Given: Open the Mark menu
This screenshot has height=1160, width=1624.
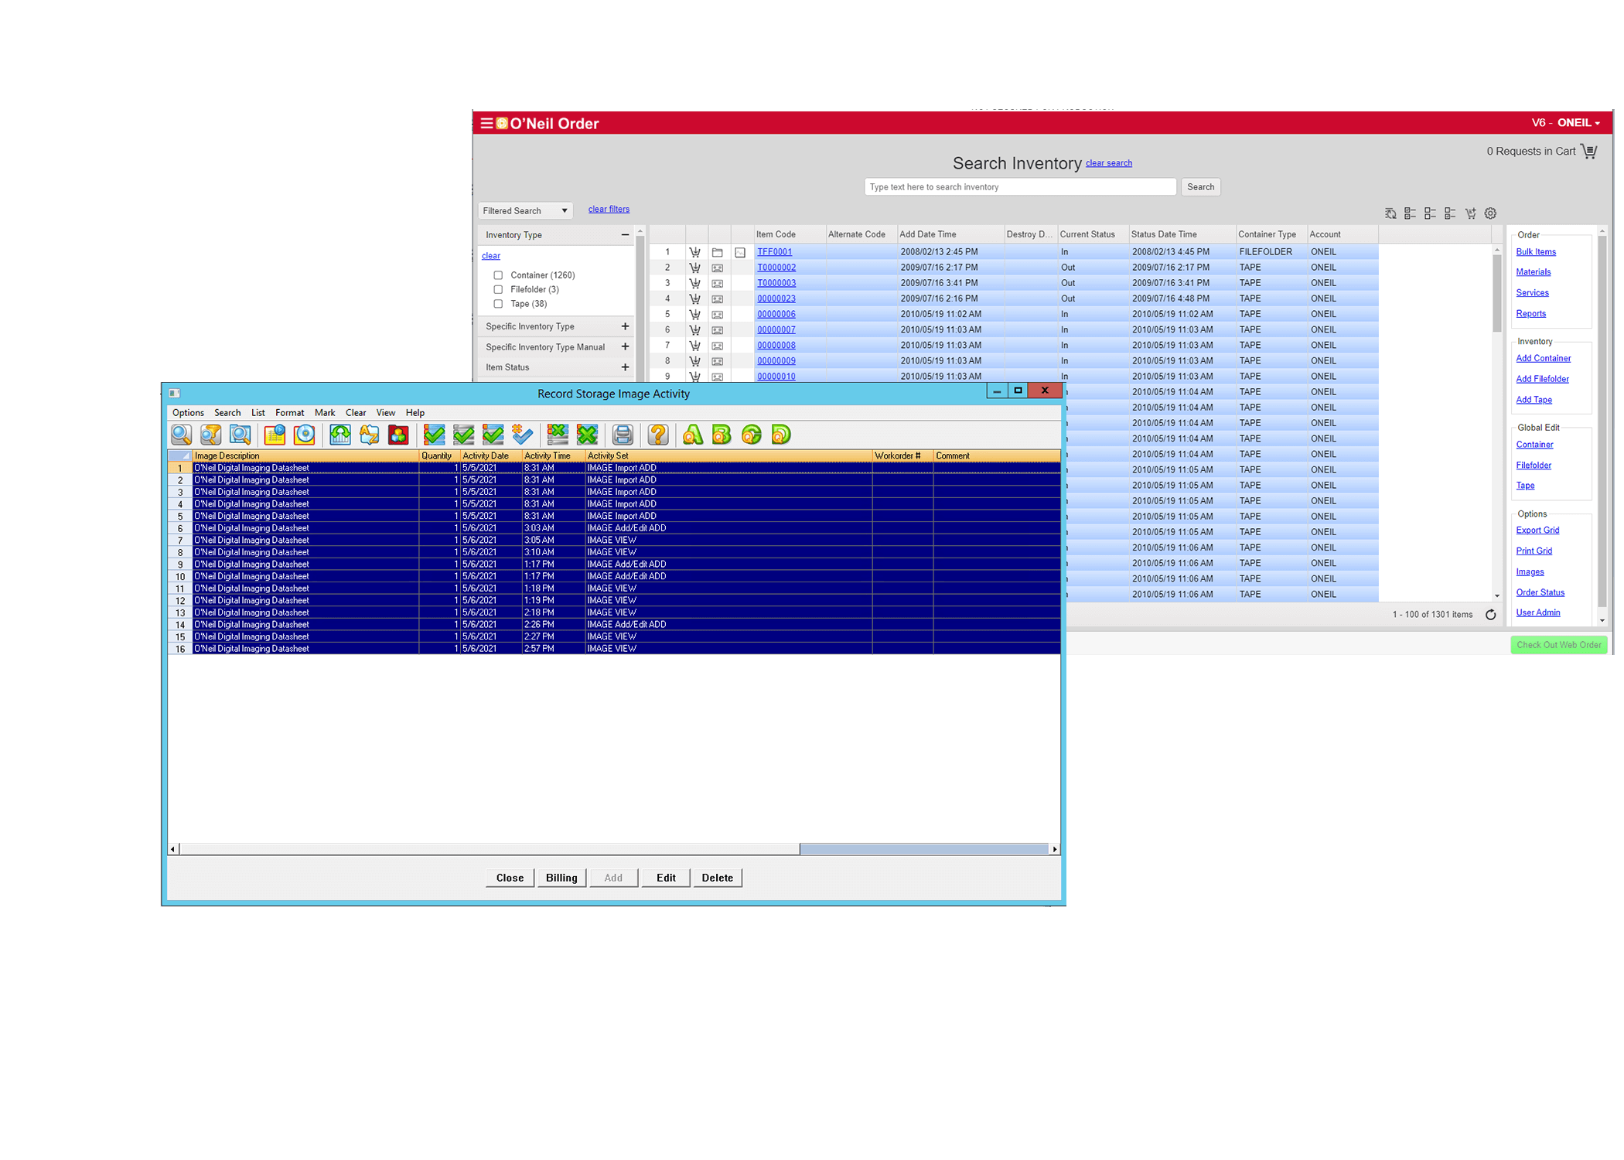Looking at the screenshot, I should 325,413.
